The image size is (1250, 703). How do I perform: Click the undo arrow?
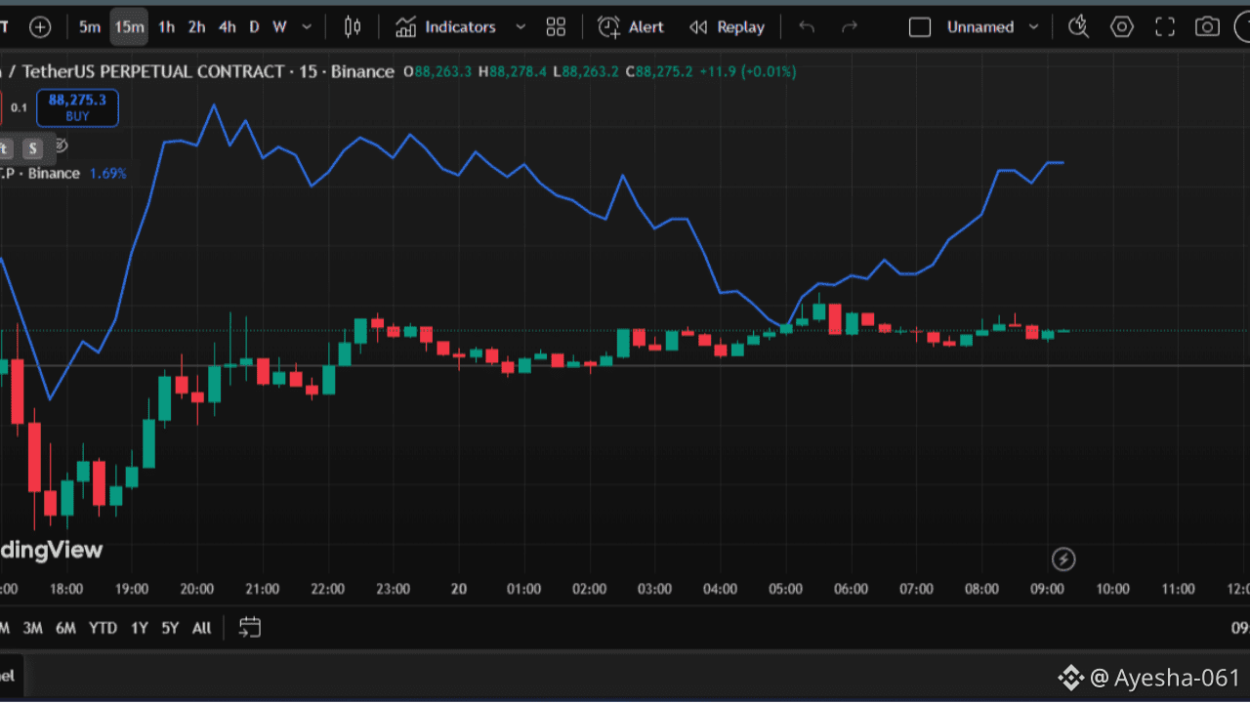click(807, 27)
